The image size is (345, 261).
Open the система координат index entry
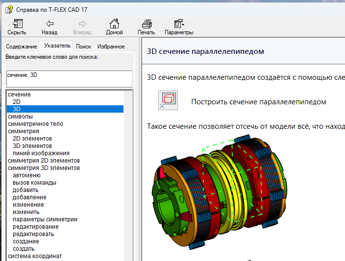click(x=35, y=256)
